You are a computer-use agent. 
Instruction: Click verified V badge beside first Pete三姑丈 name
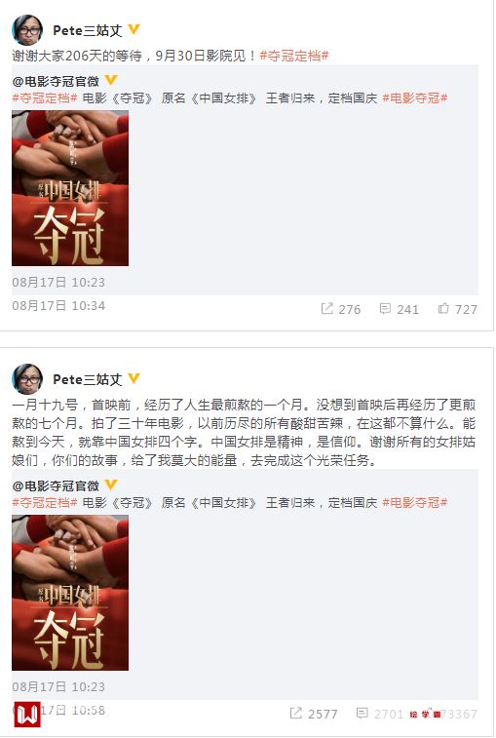click(x=134, y=29)
